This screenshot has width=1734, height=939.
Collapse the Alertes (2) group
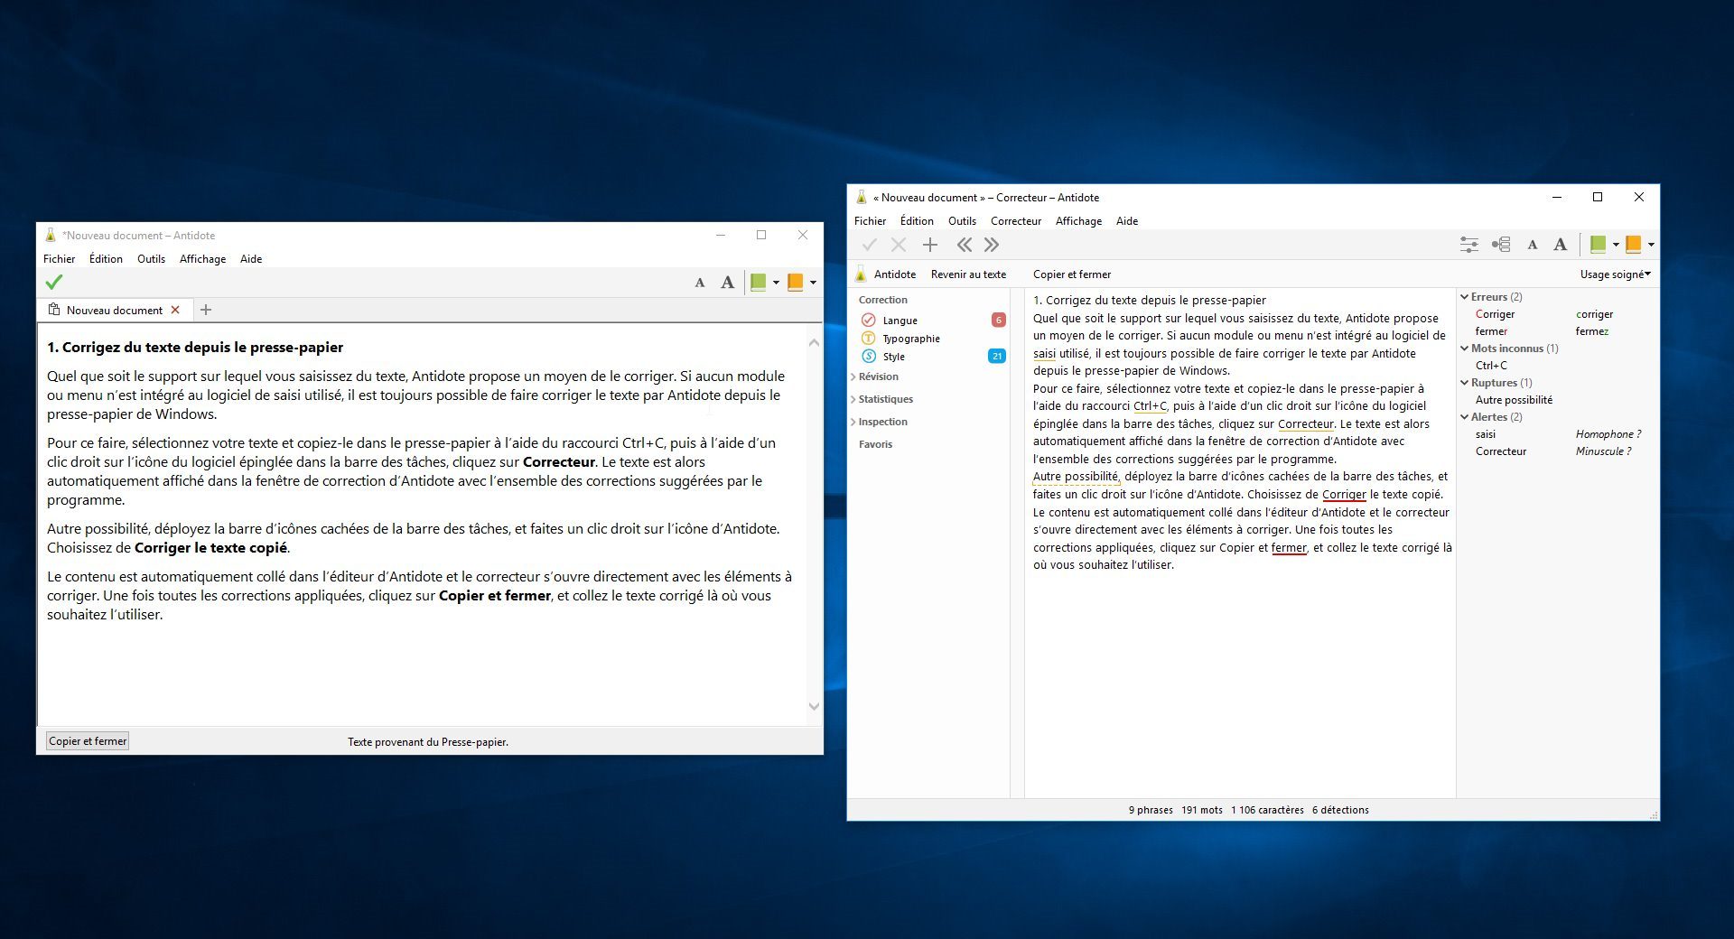point(1465,417)
